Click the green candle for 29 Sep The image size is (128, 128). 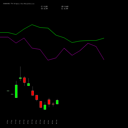pyautogui.click(x=45, y=107)
